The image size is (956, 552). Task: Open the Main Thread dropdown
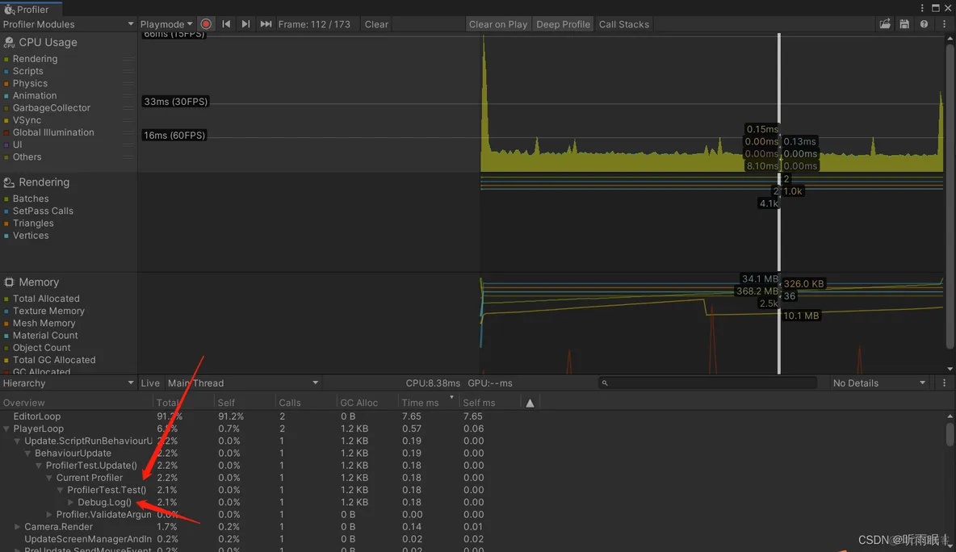[x=243, y=383]
